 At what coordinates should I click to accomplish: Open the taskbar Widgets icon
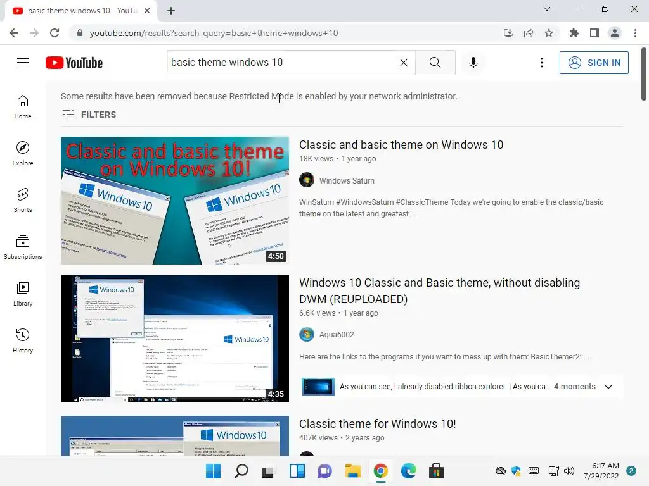point(297,471)
